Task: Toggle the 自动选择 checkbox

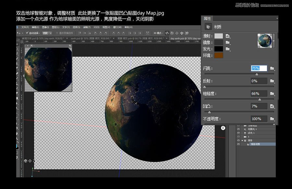Action: click(27, 33)
